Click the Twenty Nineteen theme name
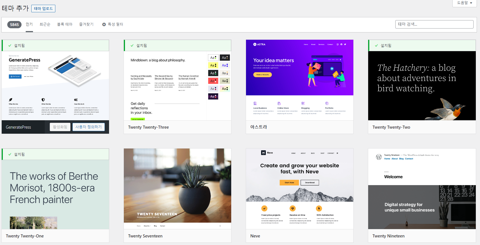480x245 pixels. 388,236
